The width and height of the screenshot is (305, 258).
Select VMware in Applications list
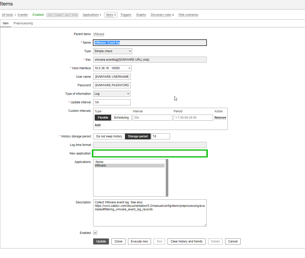coord(129,165)
